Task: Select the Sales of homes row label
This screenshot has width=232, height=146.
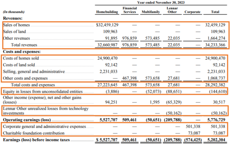Action: [x=16, y=25]
